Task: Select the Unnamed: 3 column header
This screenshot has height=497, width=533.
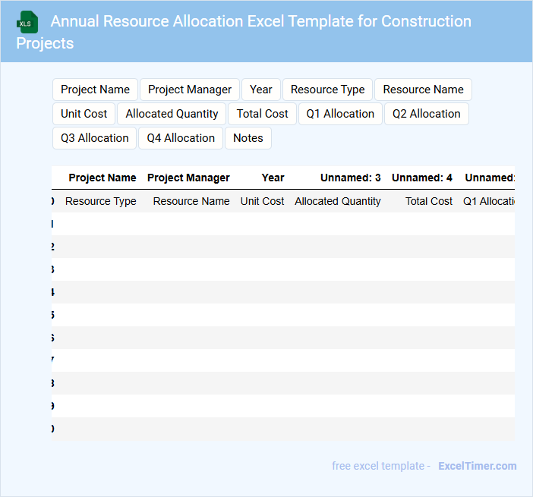Action: pos(350,178)
